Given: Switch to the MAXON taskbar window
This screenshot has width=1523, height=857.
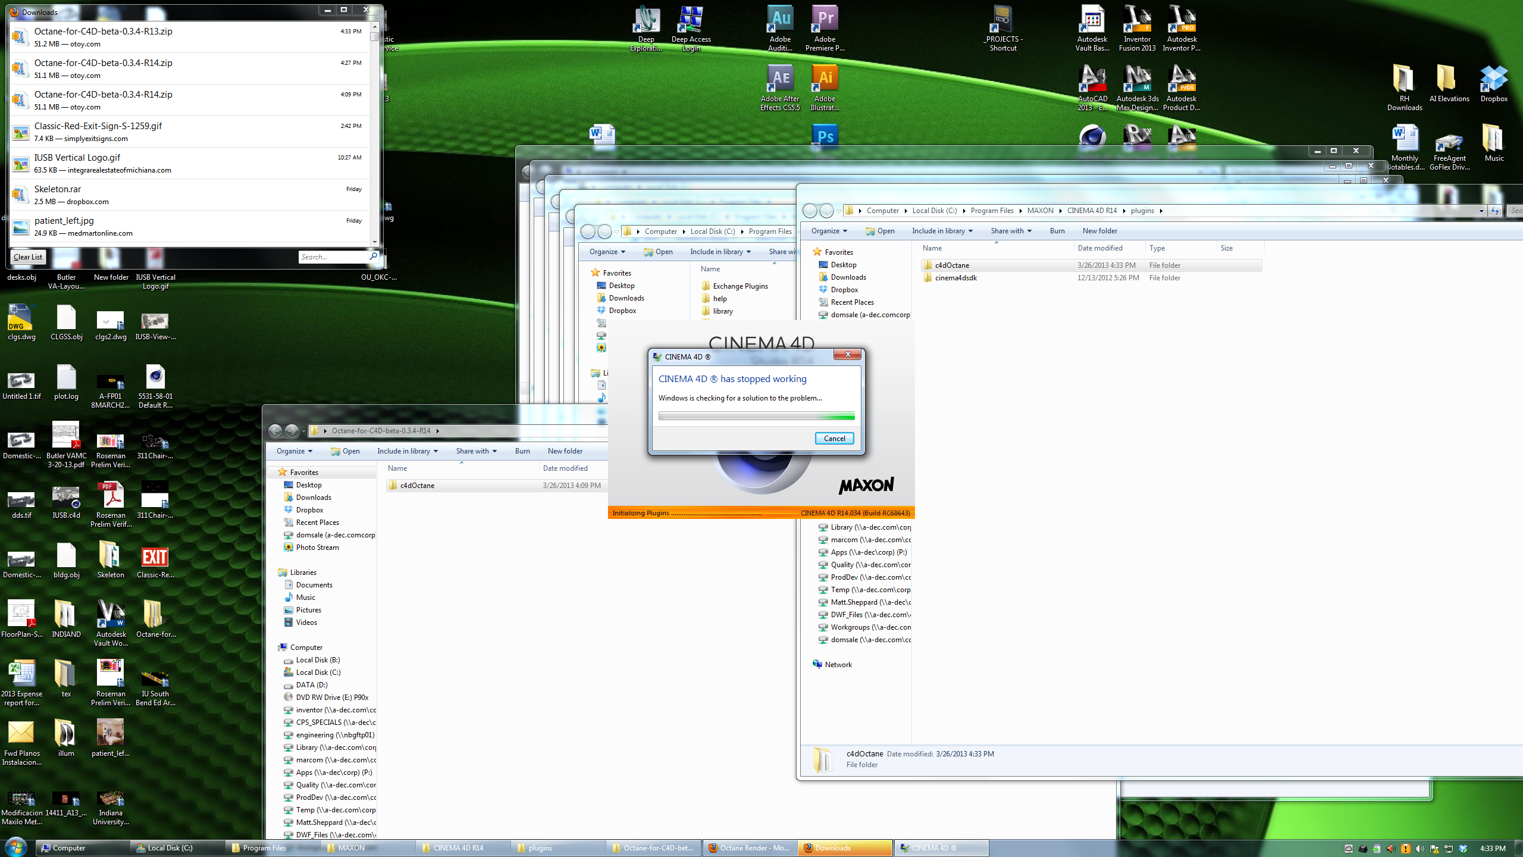Looking at the screenshot, I should click(x=368, y=848).
